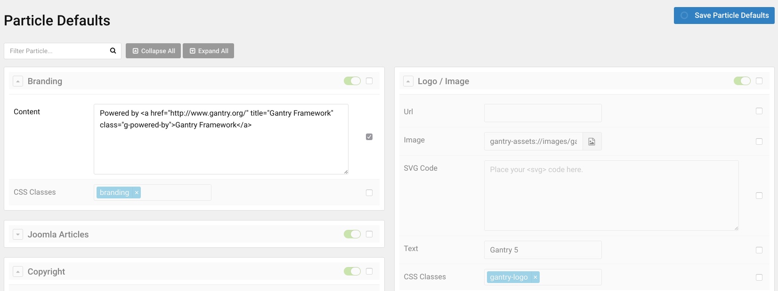Viewport: 778px width, 291px height.
Task: Click the Text field containing Gantry 5
Action: point(543,250)
